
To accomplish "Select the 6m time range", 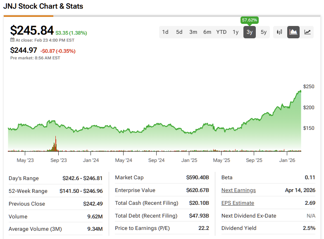I will (207, 32).
